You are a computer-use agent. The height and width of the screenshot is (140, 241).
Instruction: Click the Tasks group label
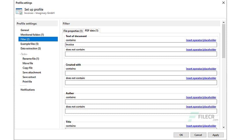pyautogui.click(x=24, y=54)
